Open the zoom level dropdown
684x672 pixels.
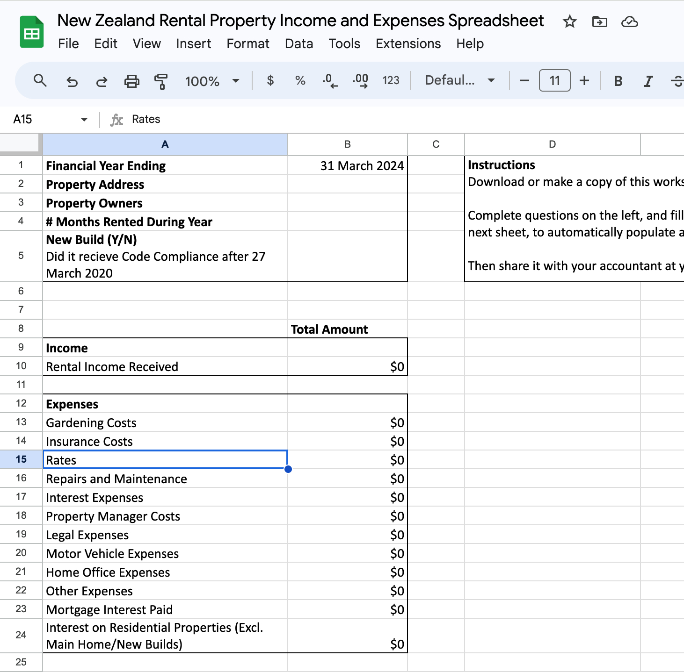[x=212, y=80]
